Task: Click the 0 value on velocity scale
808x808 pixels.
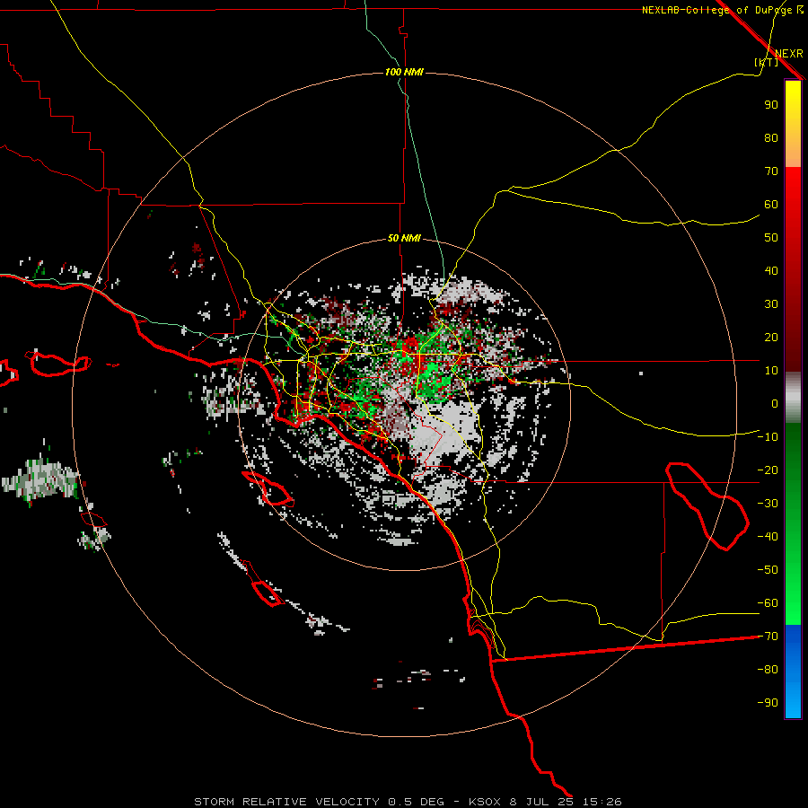Action: tap(775, 404)
